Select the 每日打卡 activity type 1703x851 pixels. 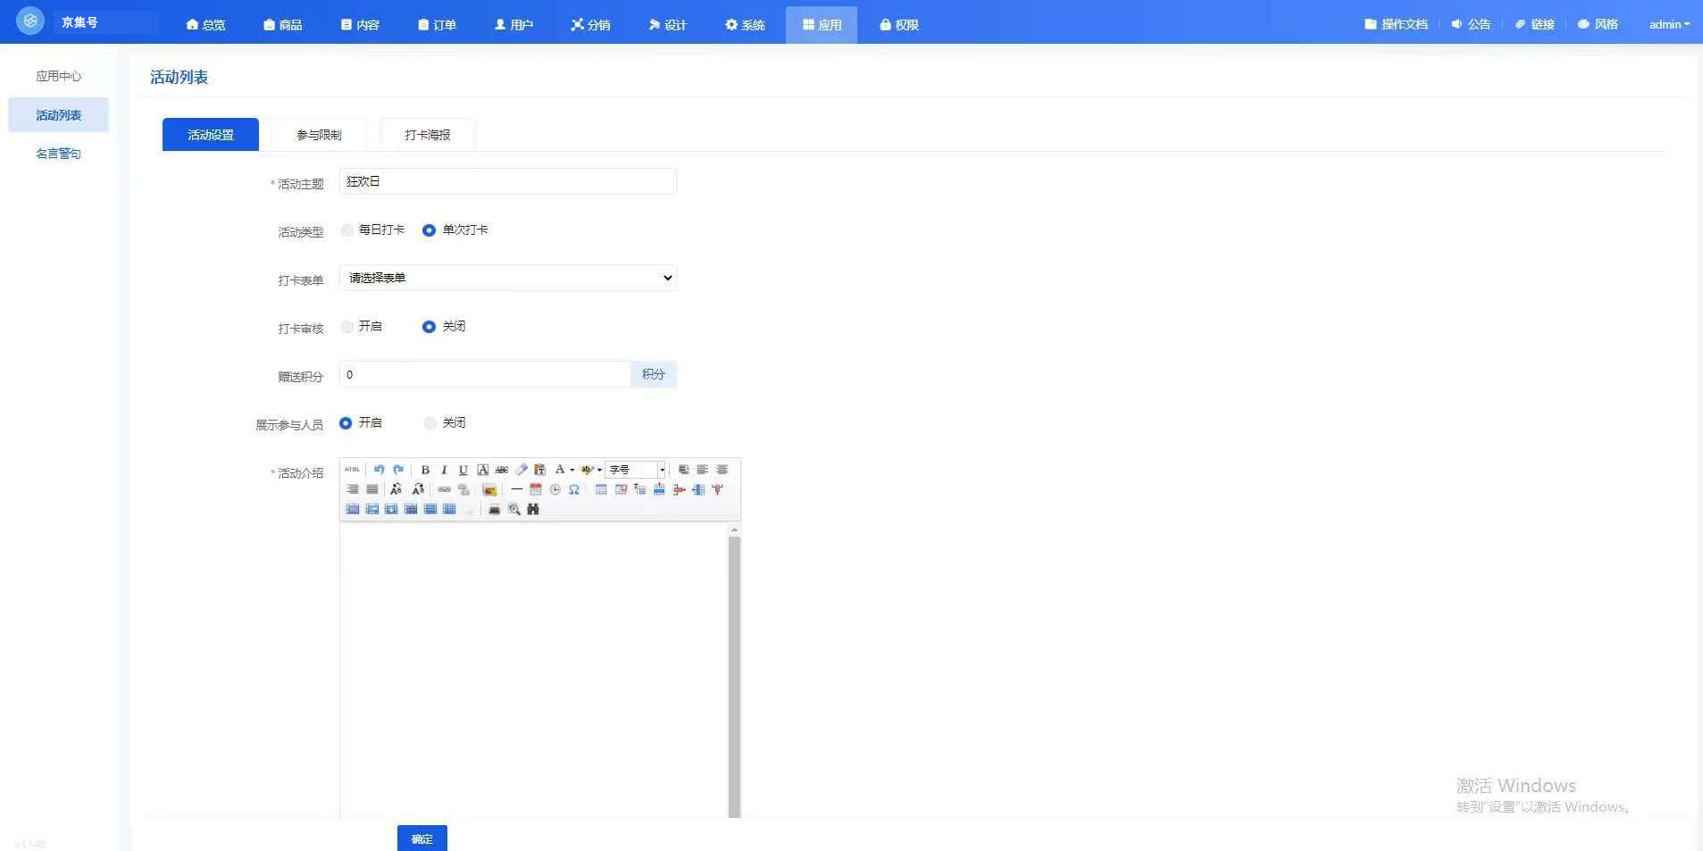click(347, 230)
